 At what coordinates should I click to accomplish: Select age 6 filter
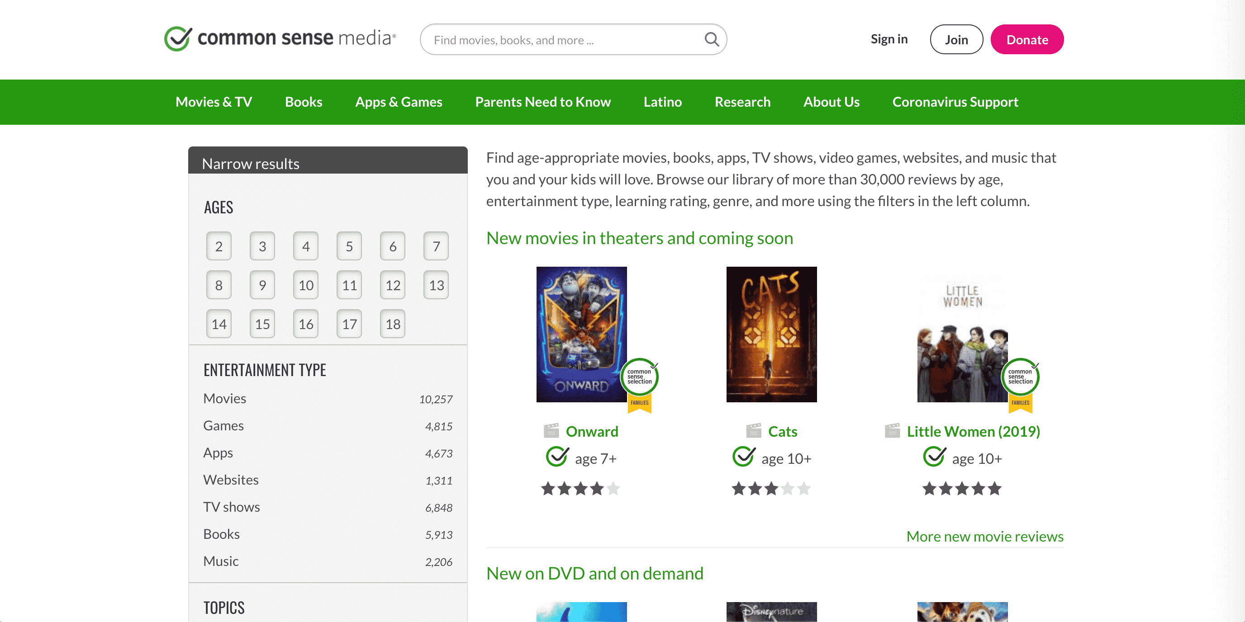(x=393, y=246)
